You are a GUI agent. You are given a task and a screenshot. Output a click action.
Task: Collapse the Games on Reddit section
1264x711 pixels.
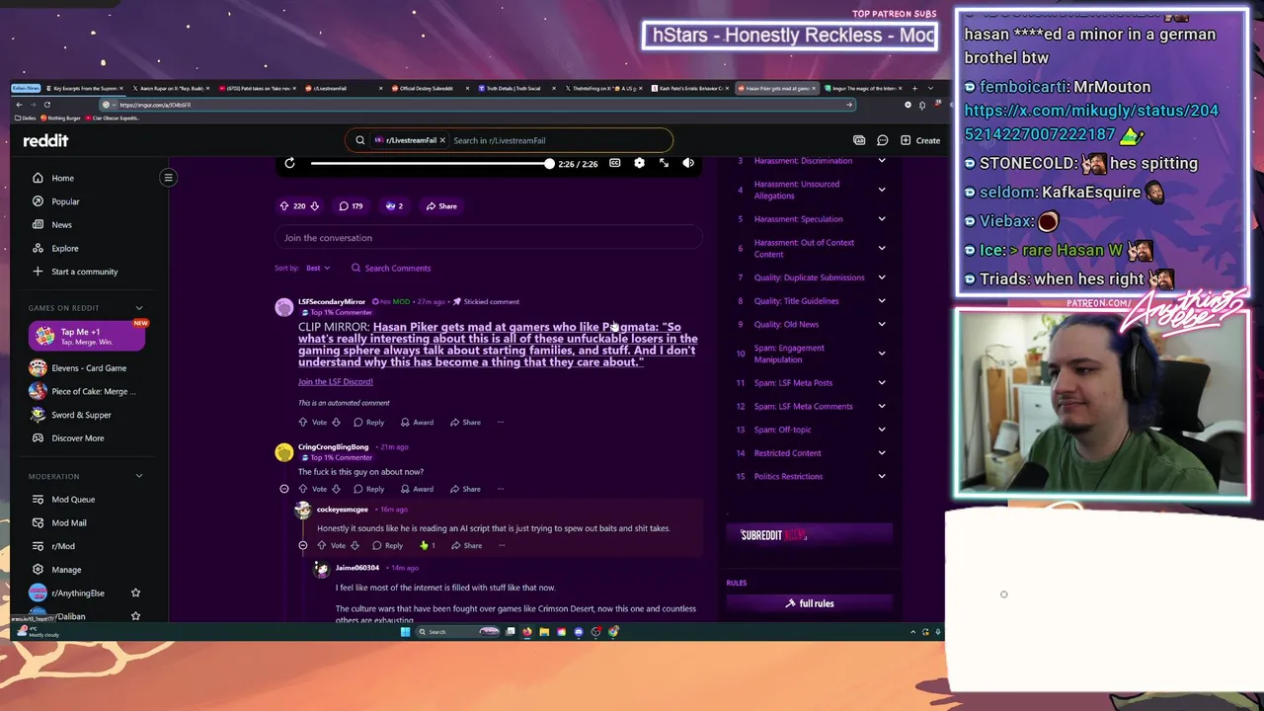[x=139, y=308]
